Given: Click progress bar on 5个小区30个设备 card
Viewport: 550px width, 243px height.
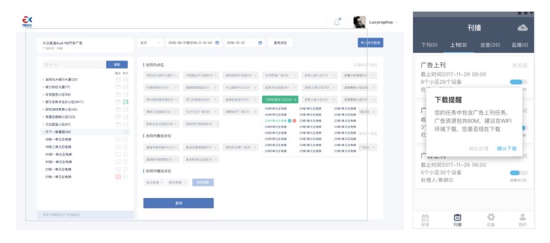Looking at the screenshot, I should click(x=519, y=173).
